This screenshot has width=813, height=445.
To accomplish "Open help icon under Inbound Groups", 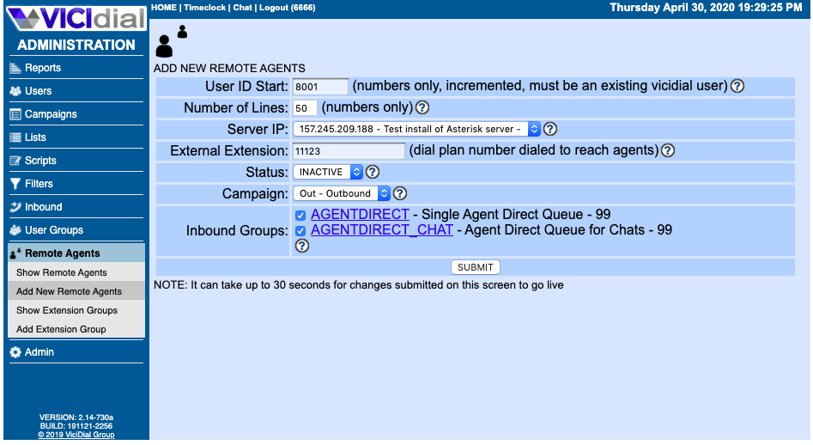I will point(302,246).
